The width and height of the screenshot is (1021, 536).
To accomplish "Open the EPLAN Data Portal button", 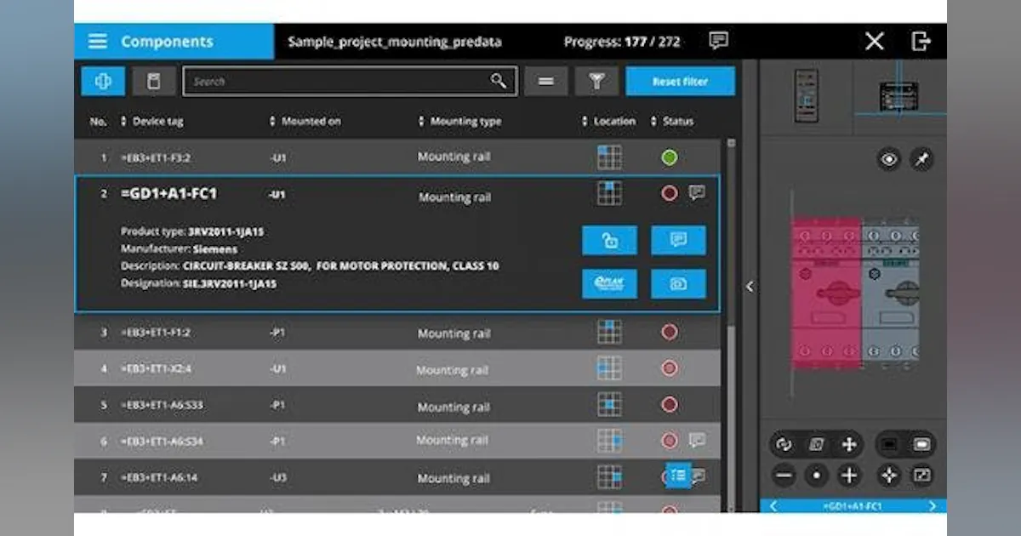I will (609, 283).
